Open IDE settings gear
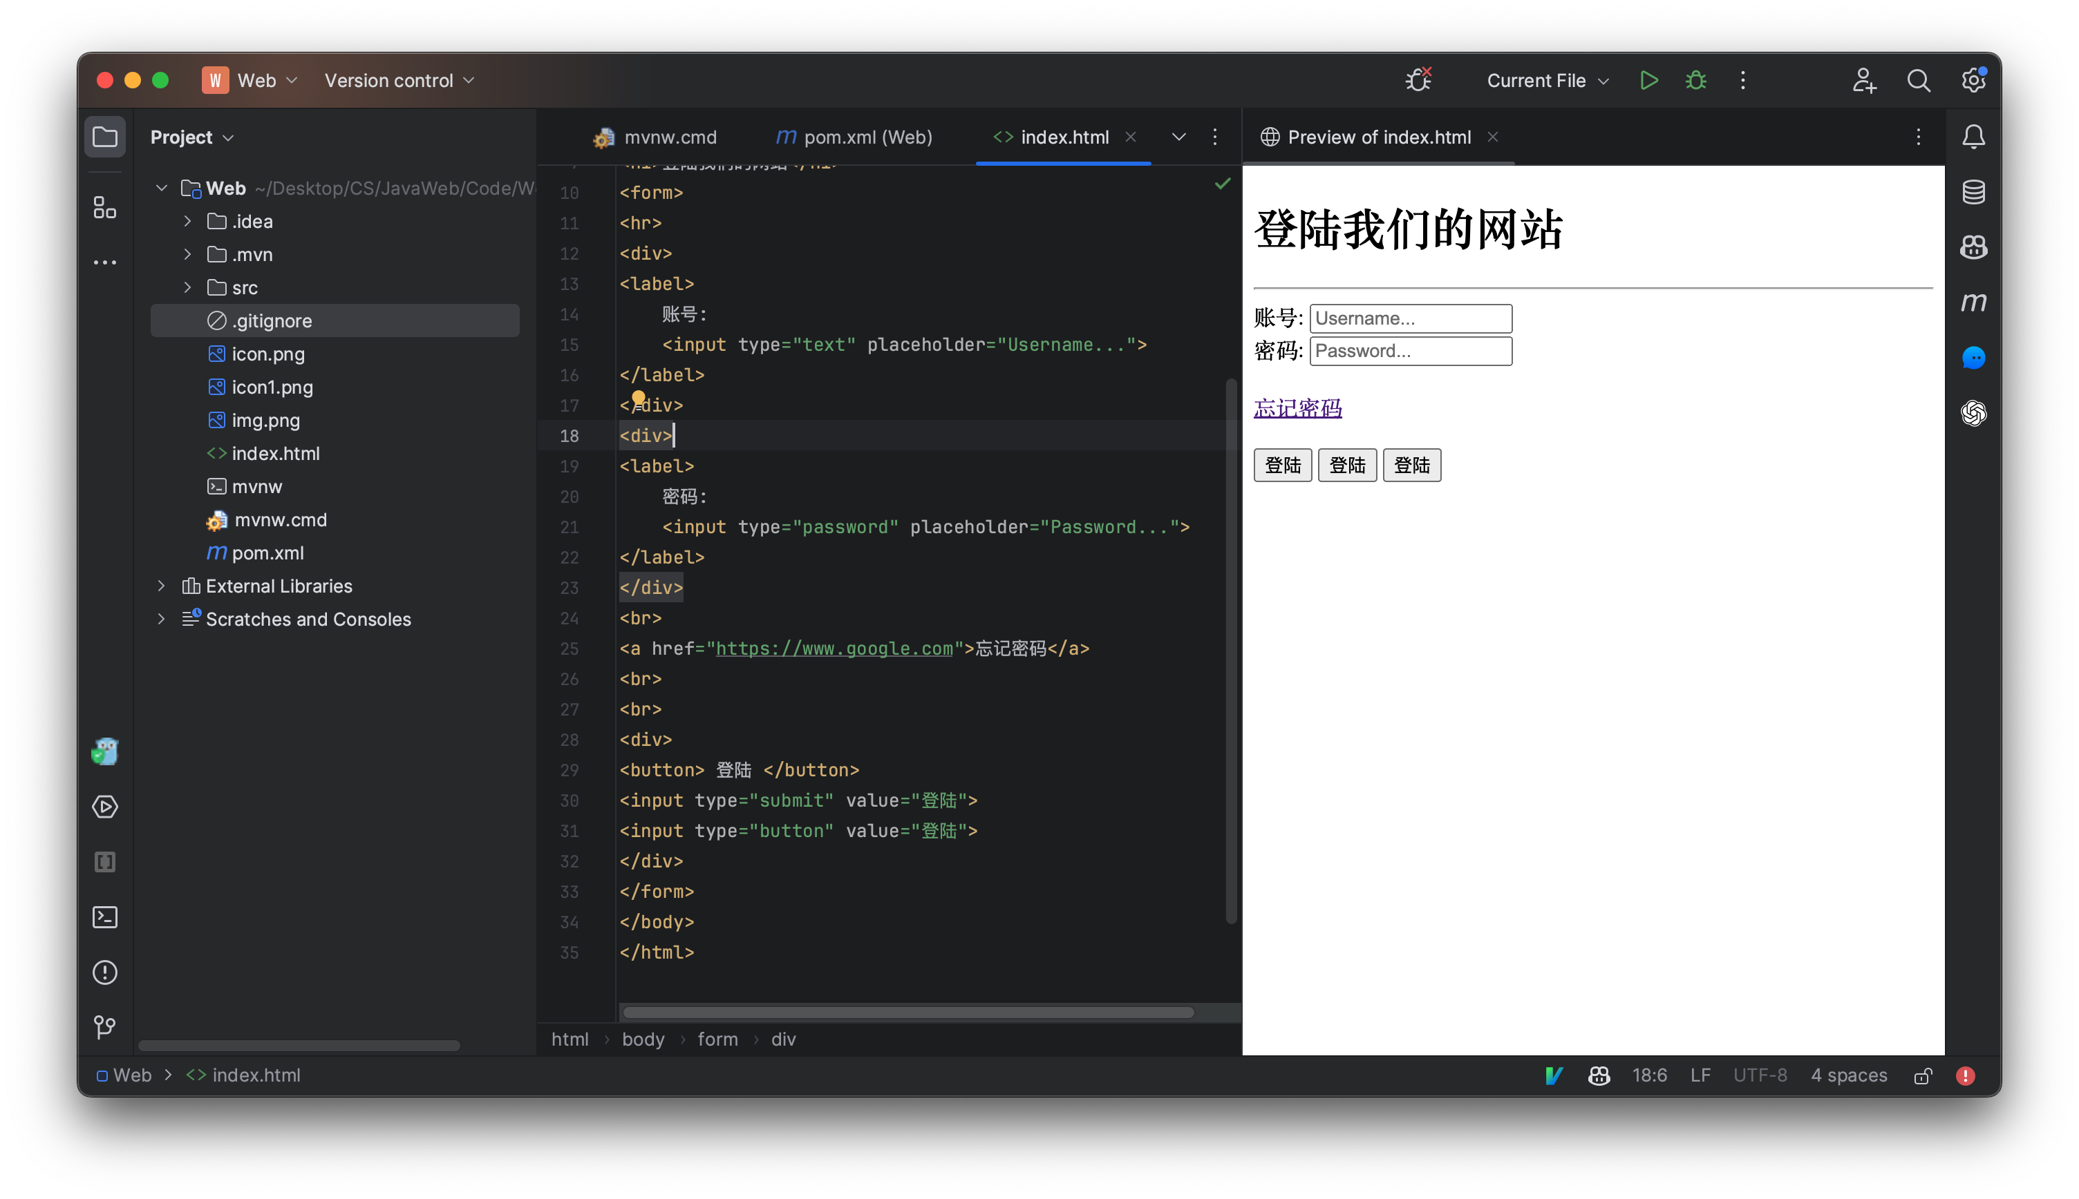Screen dimensions: 2079x1199 (x=1973, y=80)
